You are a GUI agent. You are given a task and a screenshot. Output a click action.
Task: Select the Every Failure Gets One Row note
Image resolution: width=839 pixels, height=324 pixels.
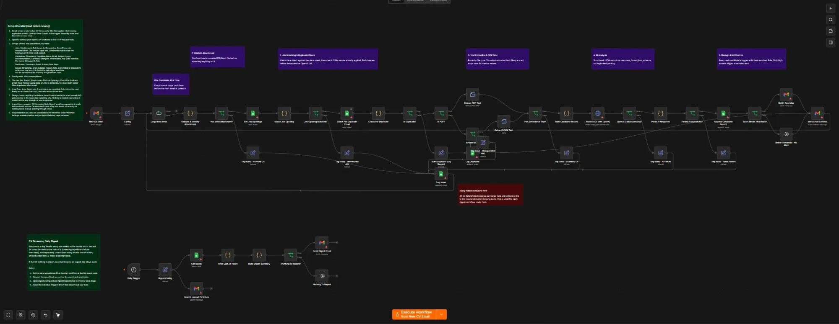tap(490, 195)
